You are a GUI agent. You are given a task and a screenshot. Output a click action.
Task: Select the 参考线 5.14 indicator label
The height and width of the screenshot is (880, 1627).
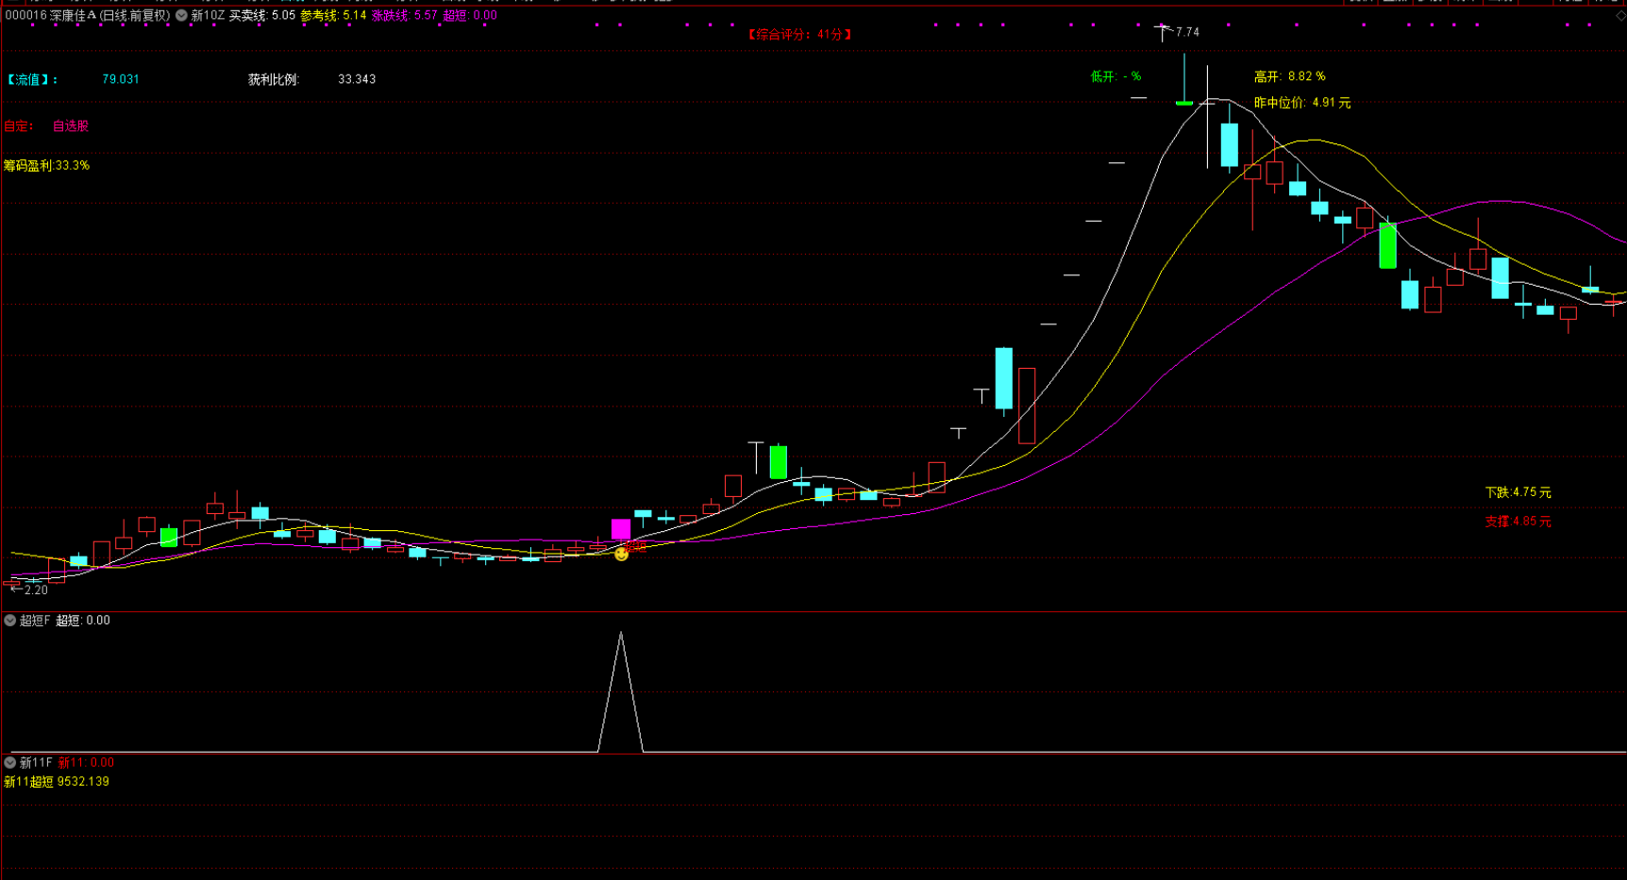pyautogui.click(x=333, y=16)
